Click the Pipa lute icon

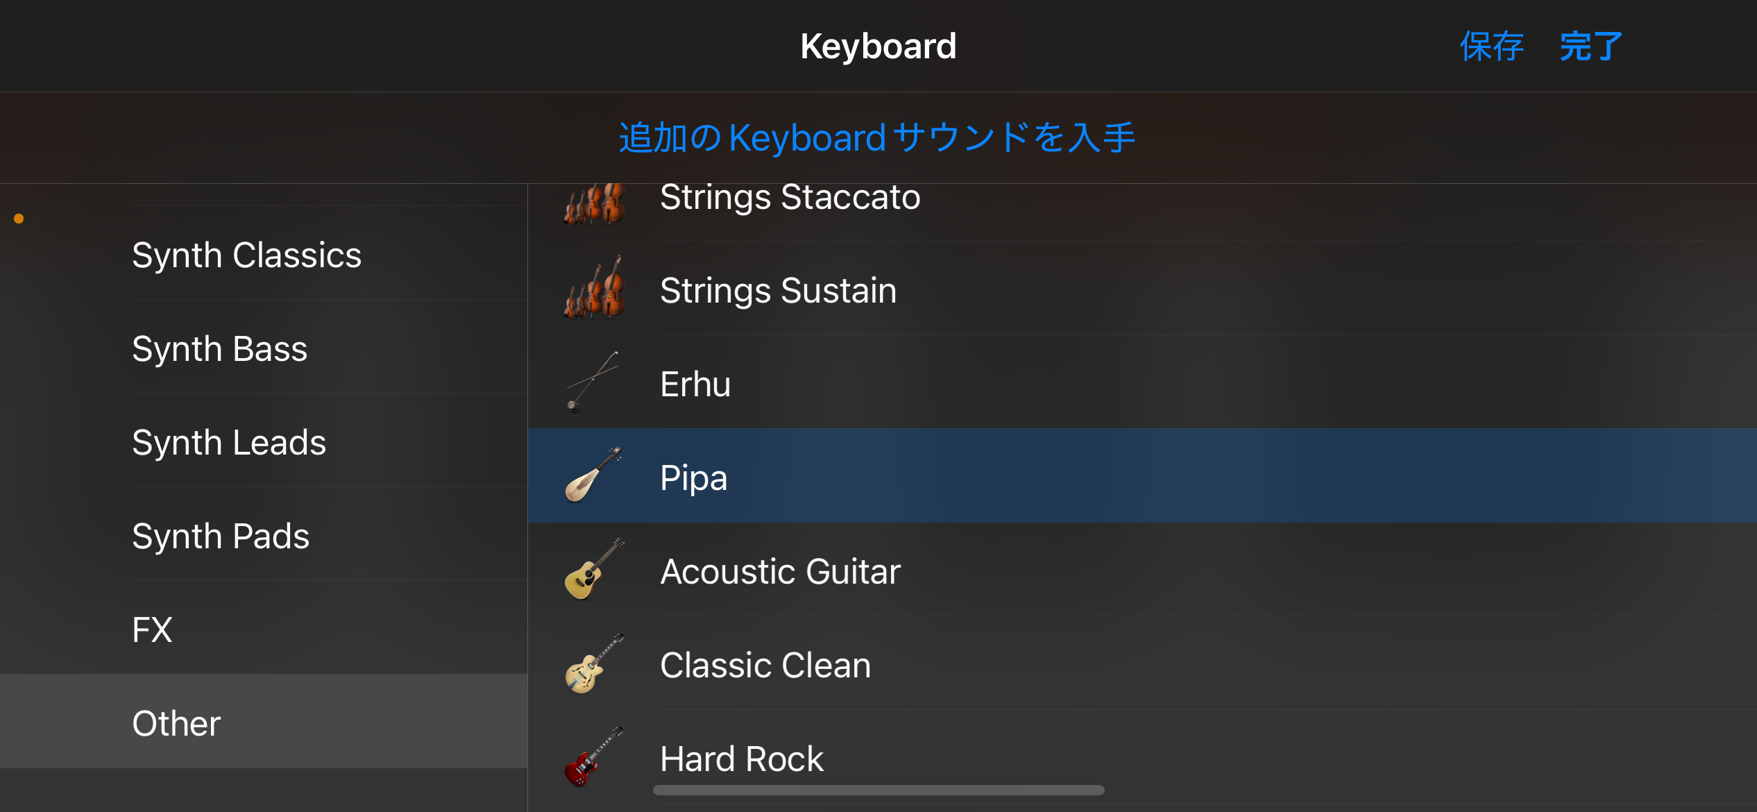click(x=593, y=475)
